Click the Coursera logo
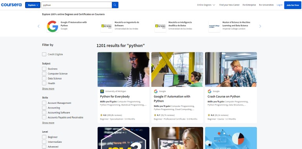This screenshot has width=302, height=149. (x=11, y=5)
